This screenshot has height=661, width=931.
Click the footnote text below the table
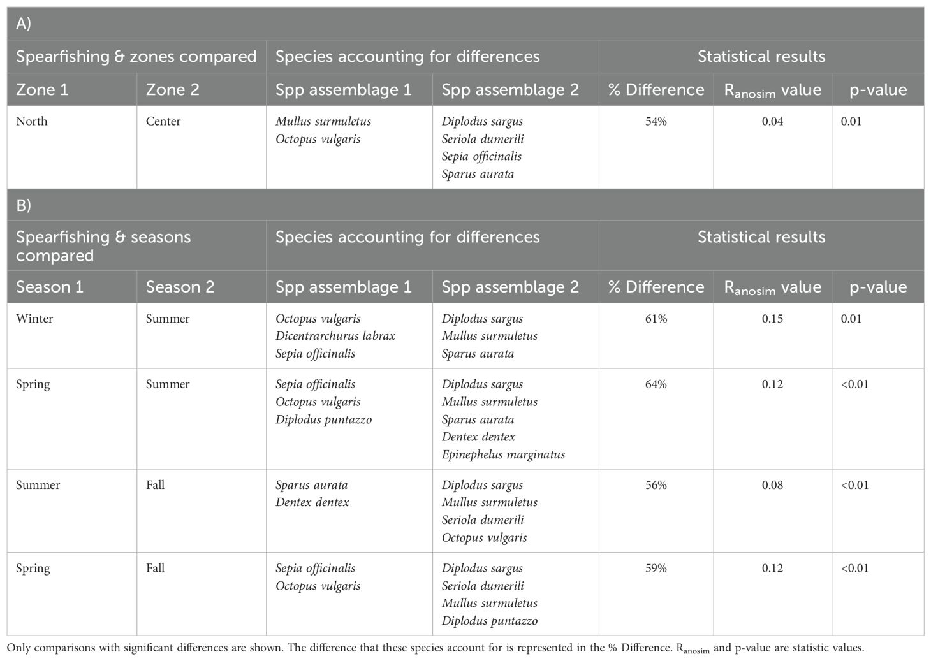(x=436, y=648)
